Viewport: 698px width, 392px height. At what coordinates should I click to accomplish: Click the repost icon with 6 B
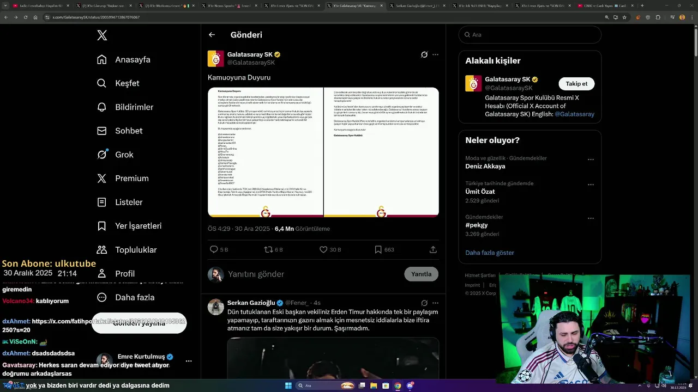pos(273,249)
